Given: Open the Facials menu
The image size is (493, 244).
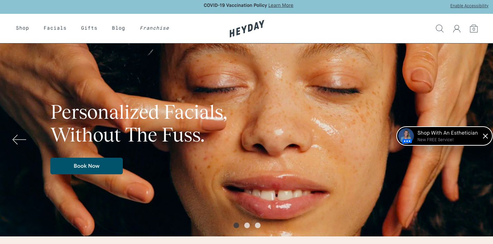Looking at the screenshot, I should coord(55,28).
